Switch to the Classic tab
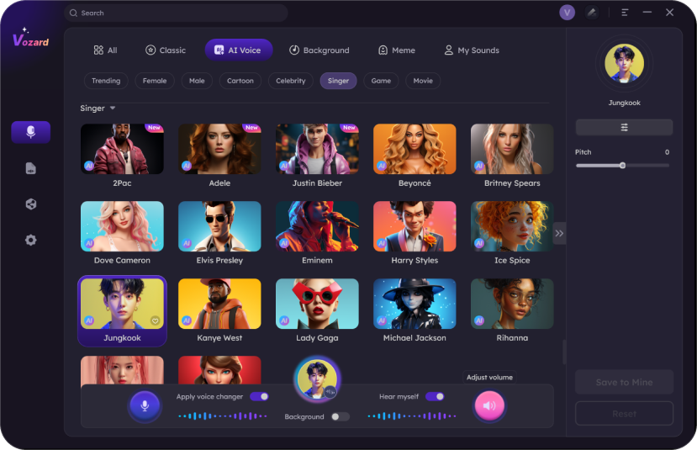 (x=165, y=50)
